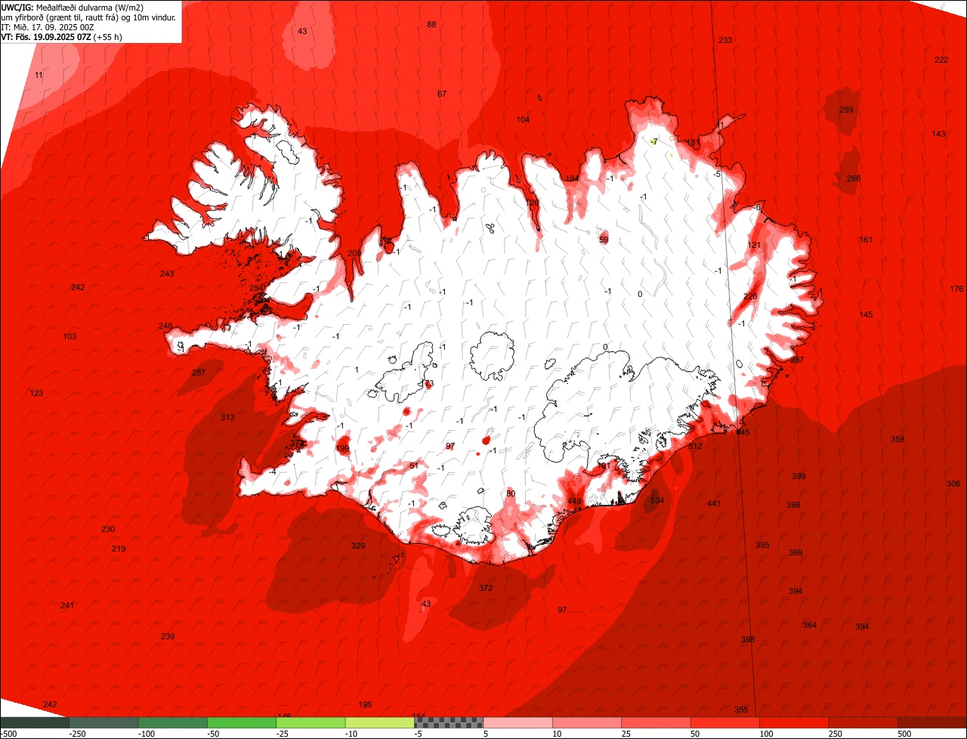Click the map value 358

click(897, 439)
